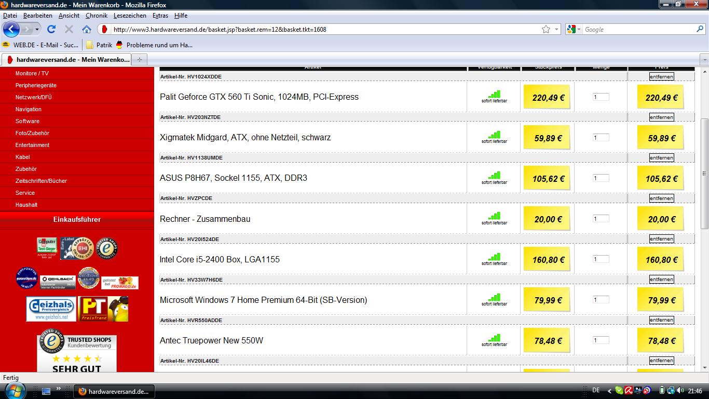Open the Lesezeichen menu

pos(130,16)
